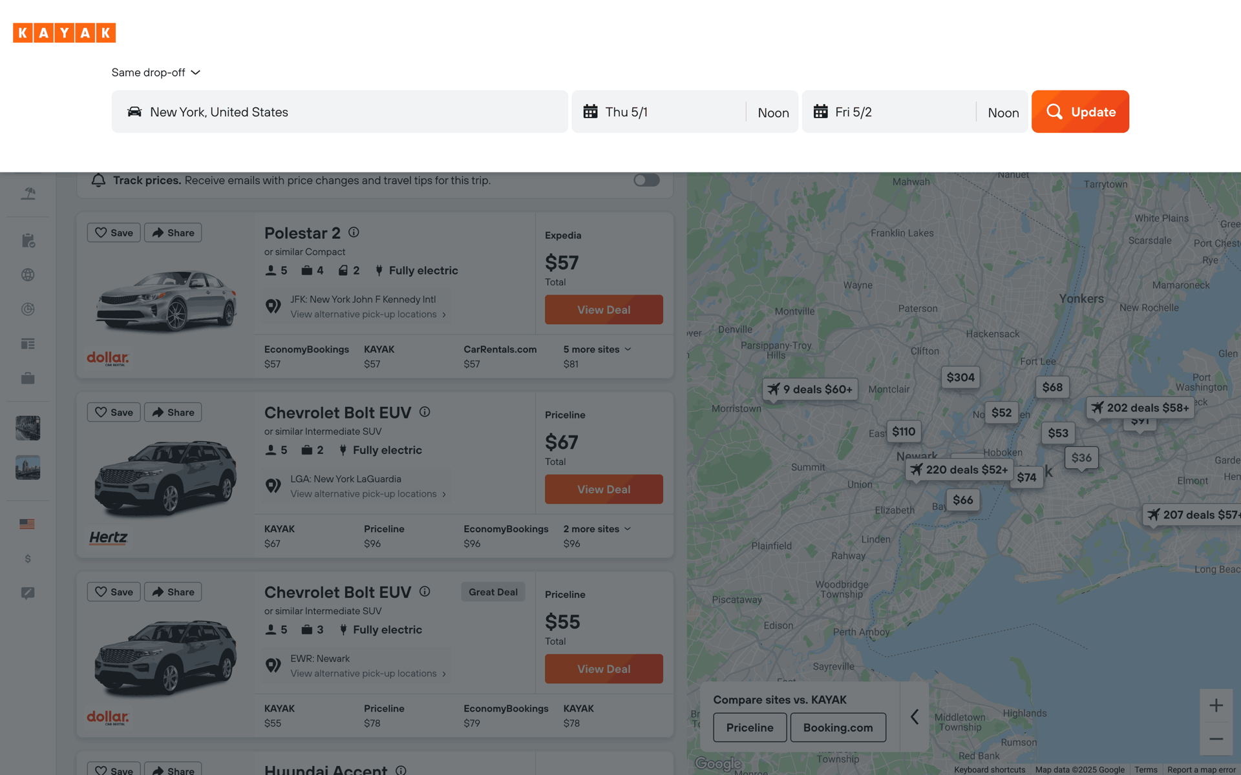Show info icon beside Hertz Chevrolet Bolt EUV
The width and height of the screenshot is (1241, 775).
425,411
